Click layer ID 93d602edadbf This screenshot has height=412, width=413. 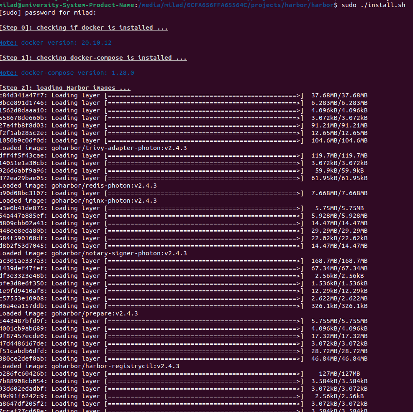(x=23, y=389)
